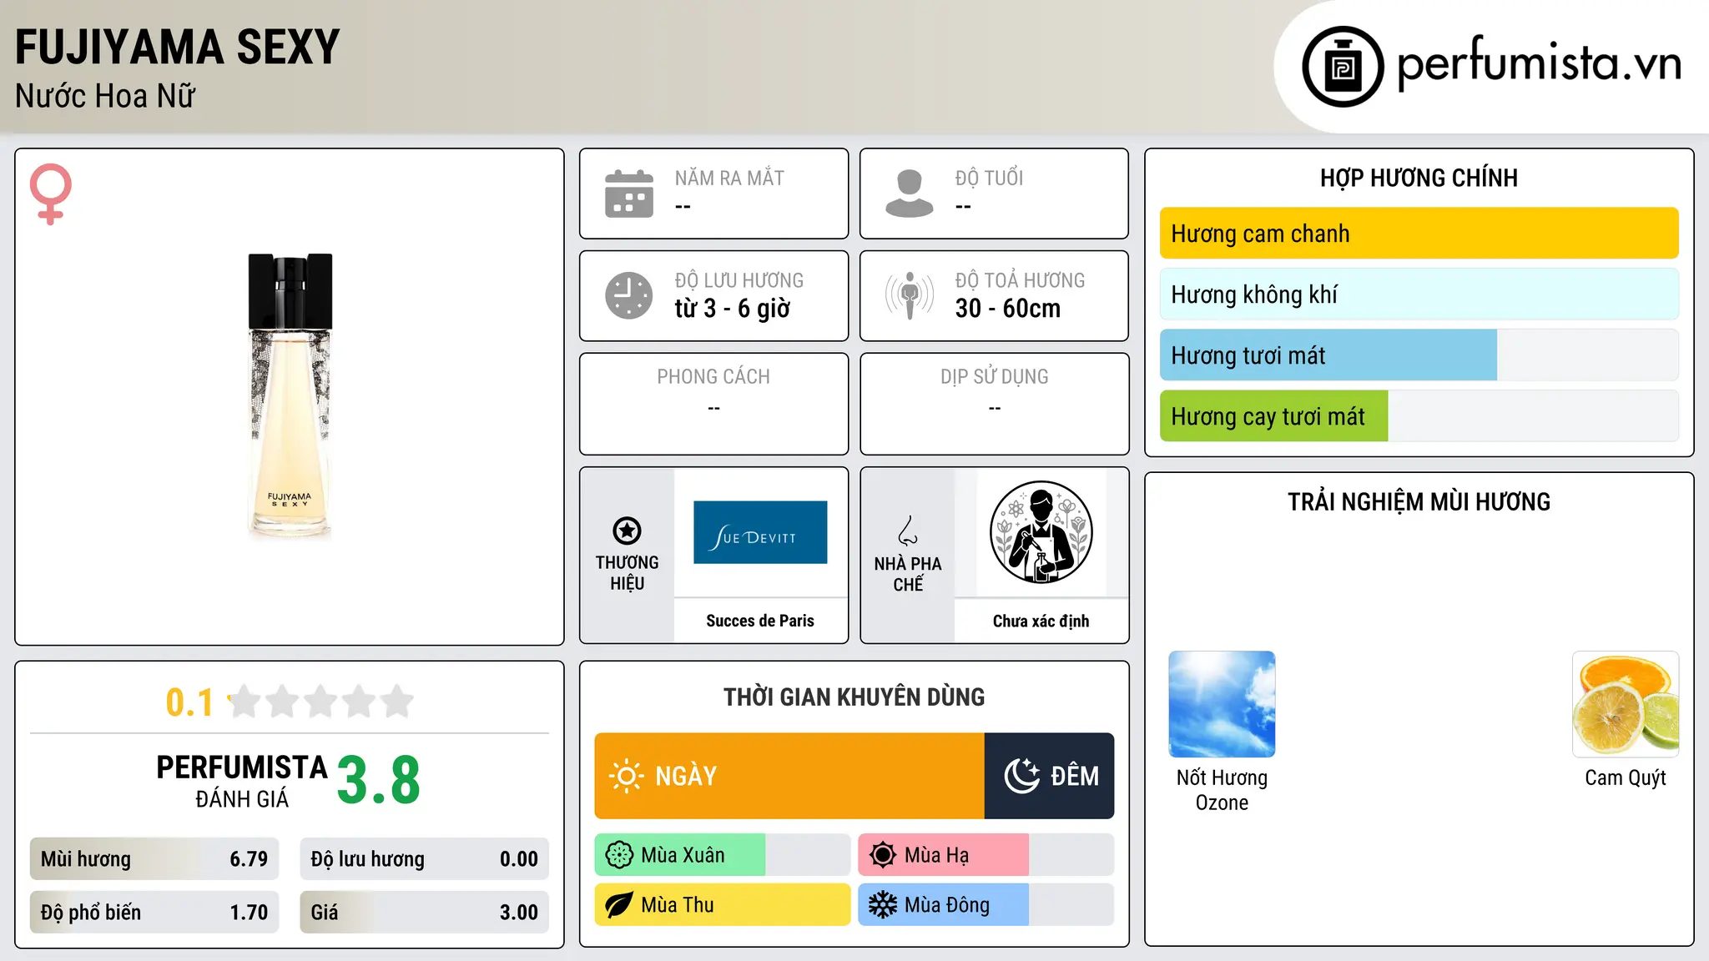Click the Giá 3.00 score bar
This screenshot has height=961, width=1709.
pyautogui.click(x=424, y=912)
